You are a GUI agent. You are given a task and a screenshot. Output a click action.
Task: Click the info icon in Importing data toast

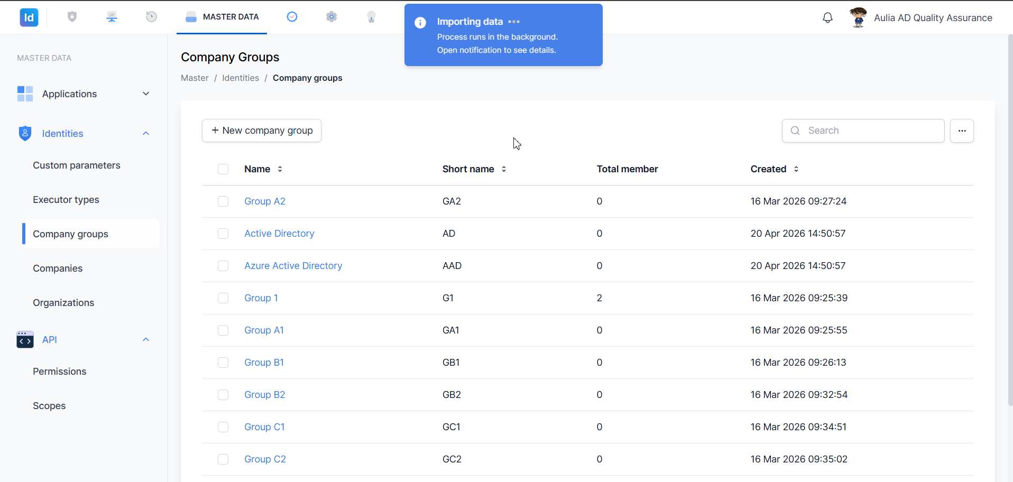[420, 23]
